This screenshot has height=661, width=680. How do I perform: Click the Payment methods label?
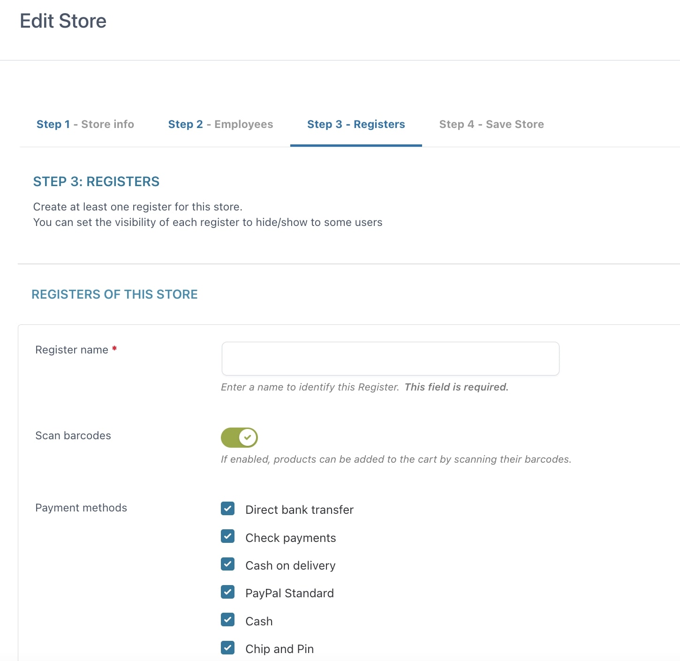tap(81, 508)
